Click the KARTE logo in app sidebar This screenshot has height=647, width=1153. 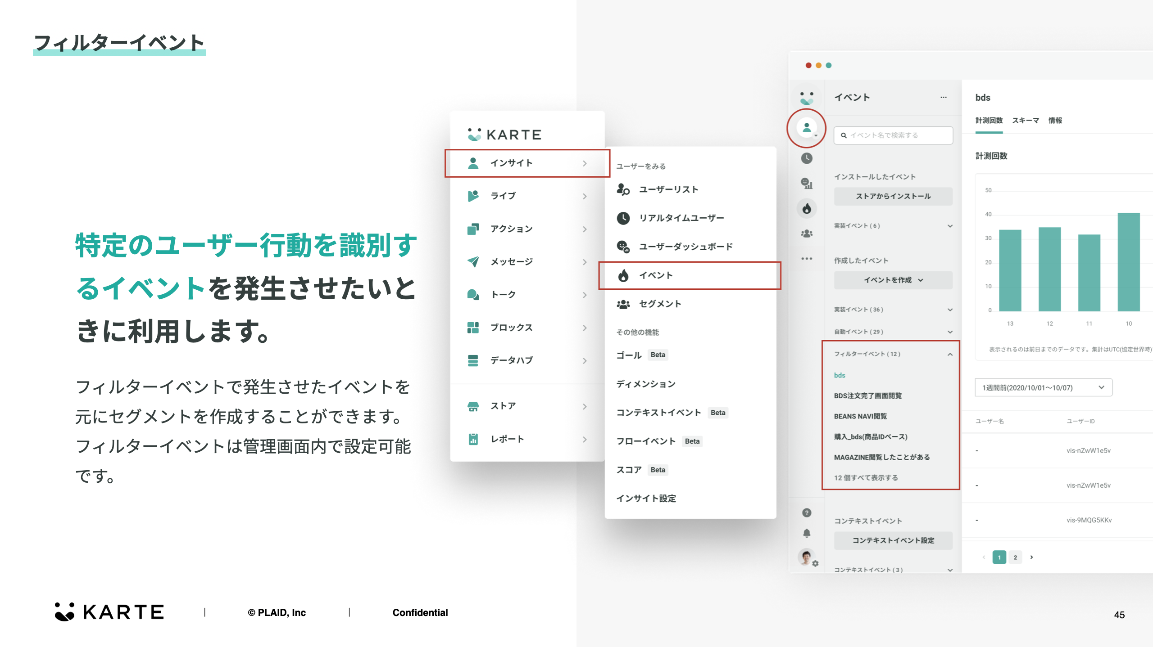pos(807,98)
